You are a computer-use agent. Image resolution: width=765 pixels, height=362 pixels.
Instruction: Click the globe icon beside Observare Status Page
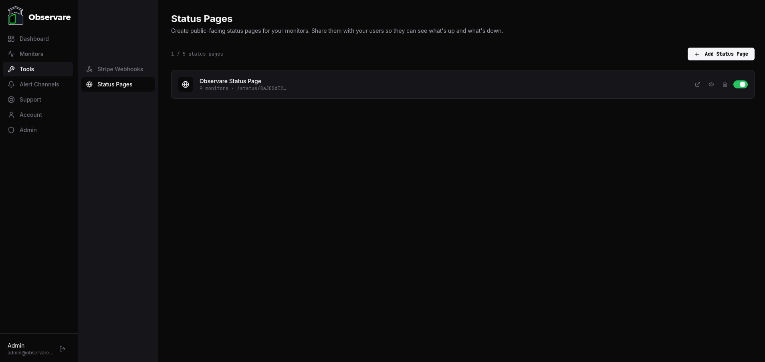(186, 84)
